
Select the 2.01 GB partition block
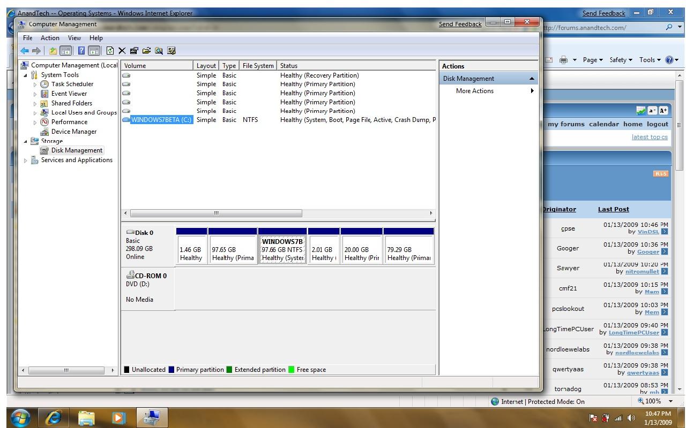[x=324, y=246]
